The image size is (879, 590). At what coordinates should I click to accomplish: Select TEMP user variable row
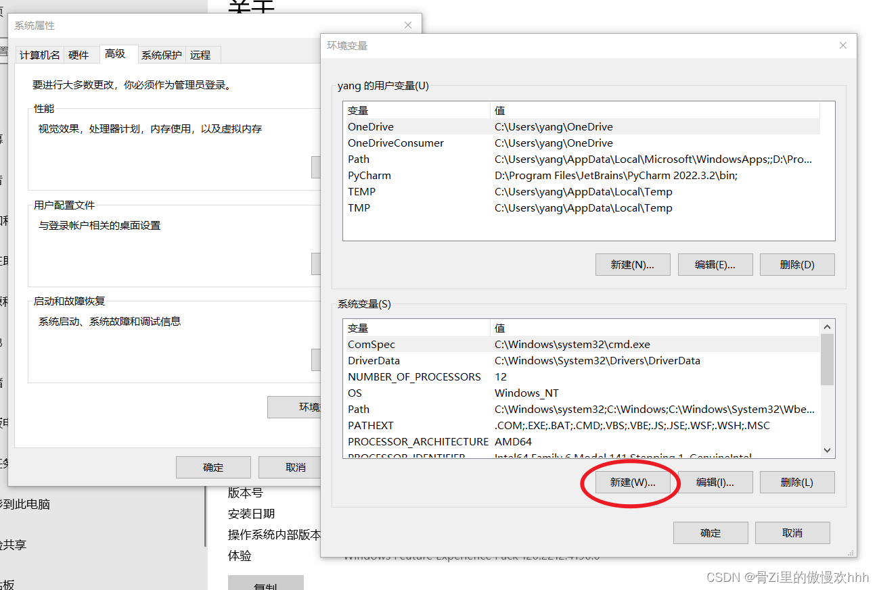pos(582,192)
